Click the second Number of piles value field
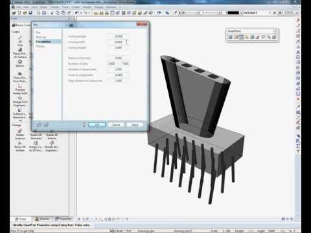The height and width of the screenshot is (233, 311). (x=125, y=63)
